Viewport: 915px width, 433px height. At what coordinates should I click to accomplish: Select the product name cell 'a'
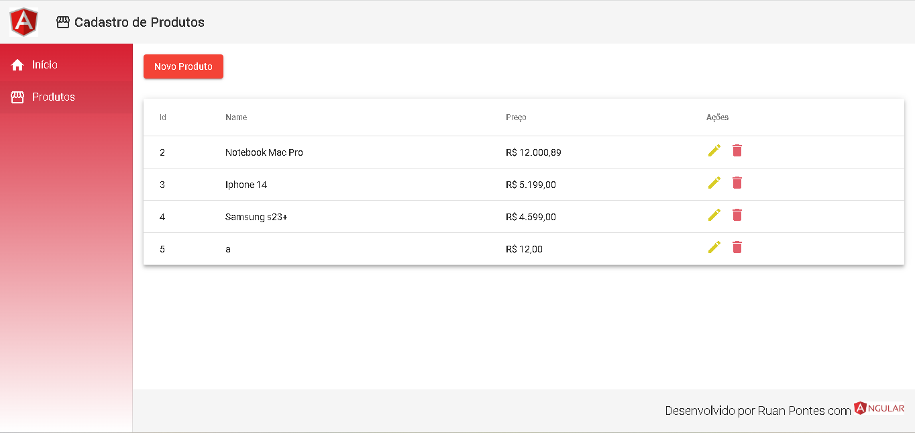point(228,249)
